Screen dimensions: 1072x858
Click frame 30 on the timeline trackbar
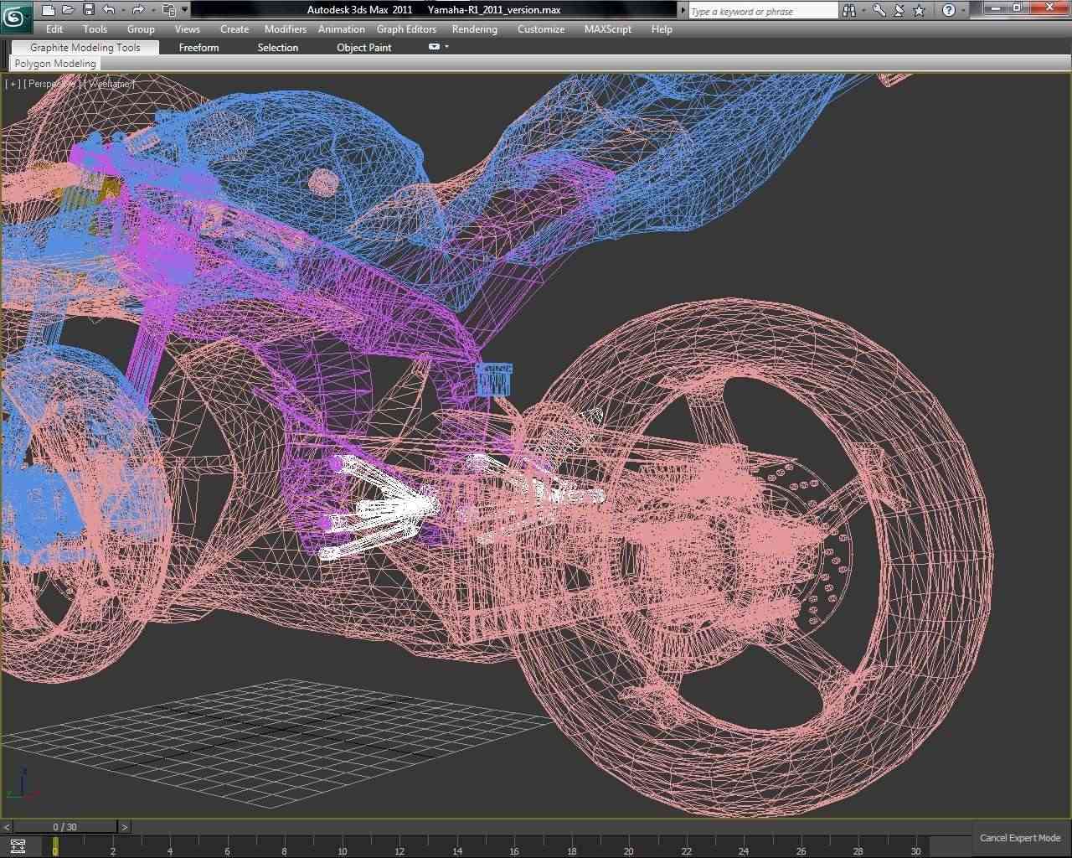click(915, 850)
